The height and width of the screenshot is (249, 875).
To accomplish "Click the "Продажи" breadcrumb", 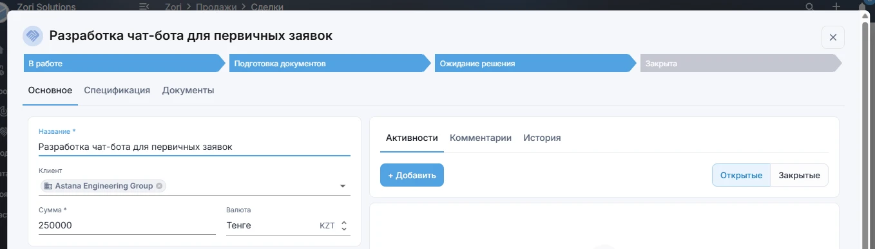I will click(216, 6).
